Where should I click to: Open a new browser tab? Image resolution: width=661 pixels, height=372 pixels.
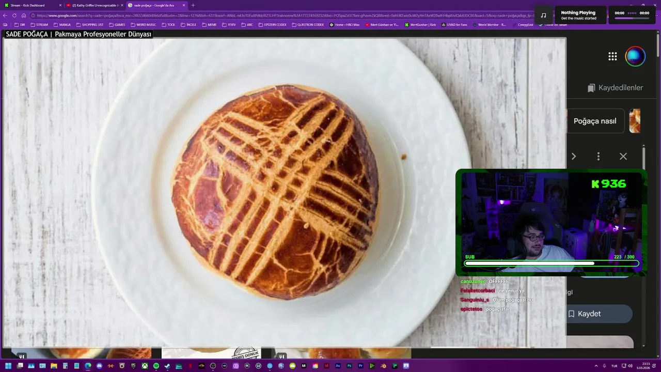click(x=193, y=5)
